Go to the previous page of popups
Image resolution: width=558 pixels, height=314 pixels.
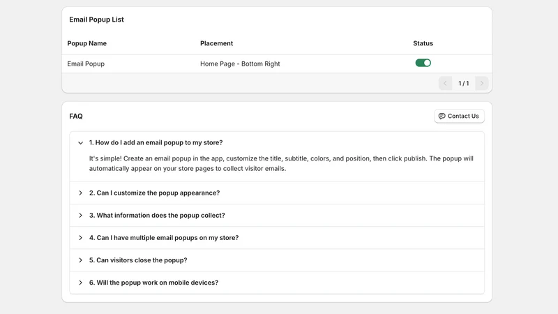click(445, 83)
